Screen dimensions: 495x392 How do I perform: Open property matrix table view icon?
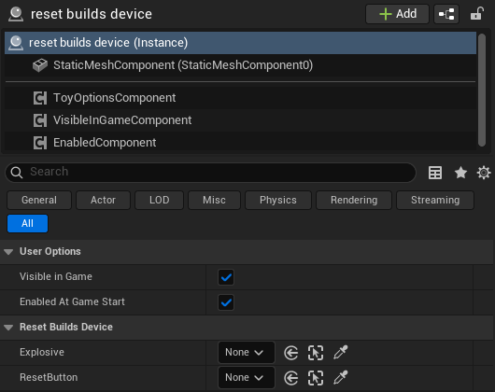[435, 173]
